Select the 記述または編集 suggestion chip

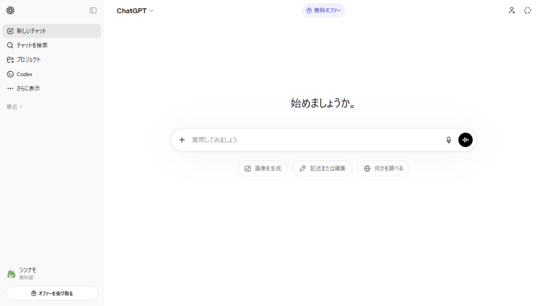click(322, 168)
